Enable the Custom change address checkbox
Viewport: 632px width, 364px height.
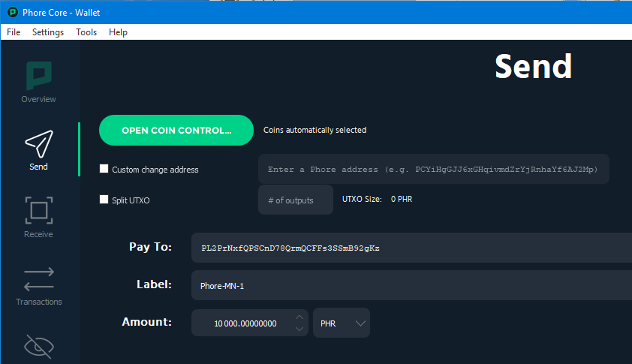[104, 169]
